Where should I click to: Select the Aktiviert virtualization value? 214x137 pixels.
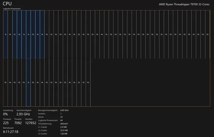[64, 124]
